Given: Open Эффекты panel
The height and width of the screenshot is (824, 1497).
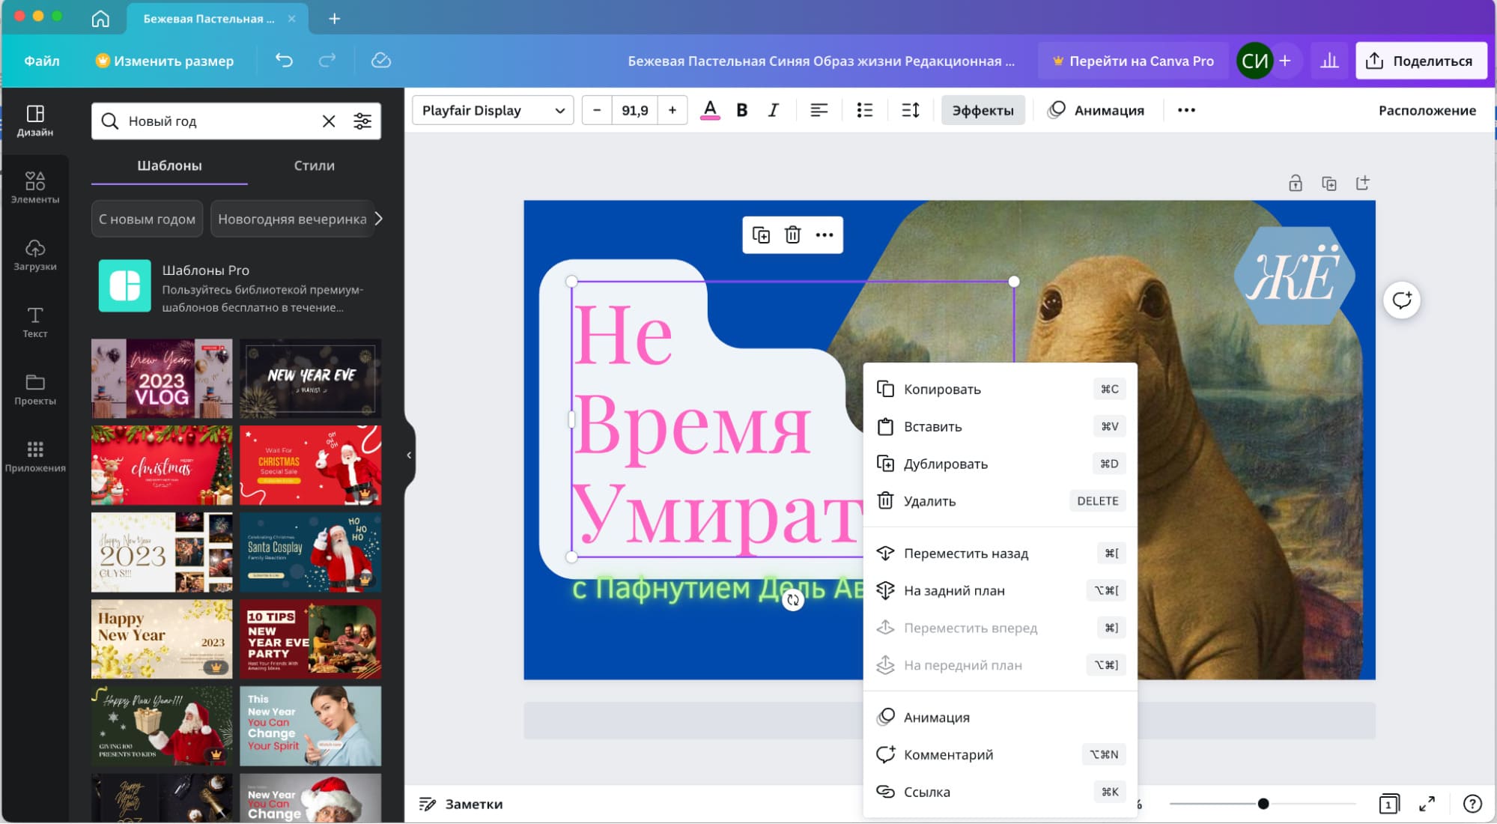Looking at the screenshot, I should pyautogui.click(x=983, y=110).
